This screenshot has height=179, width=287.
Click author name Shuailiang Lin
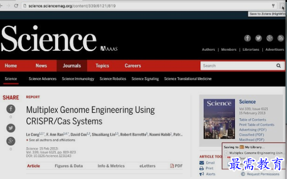(104, 134)
